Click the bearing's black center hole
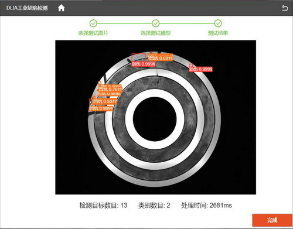 coord(155,119)
